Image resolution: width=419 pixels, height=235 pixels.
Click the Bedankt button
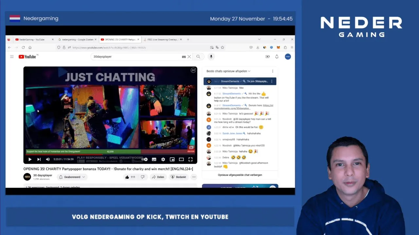178,177
